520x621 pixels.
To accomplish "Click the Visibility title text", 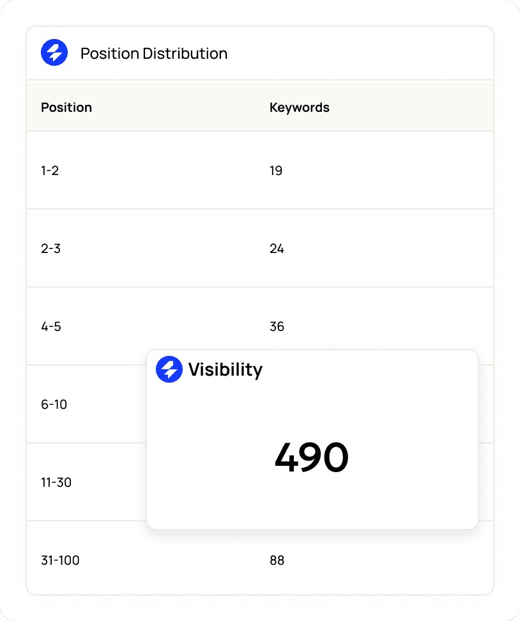I will coord(225,369).
